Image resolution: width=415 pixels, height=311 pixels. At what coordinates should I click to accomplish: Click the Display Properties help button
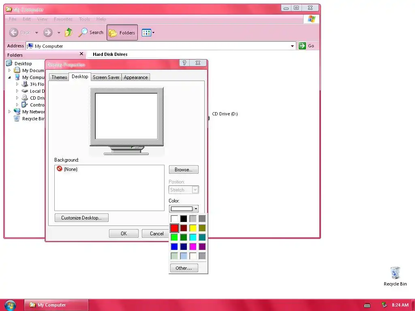coord(184,63)
